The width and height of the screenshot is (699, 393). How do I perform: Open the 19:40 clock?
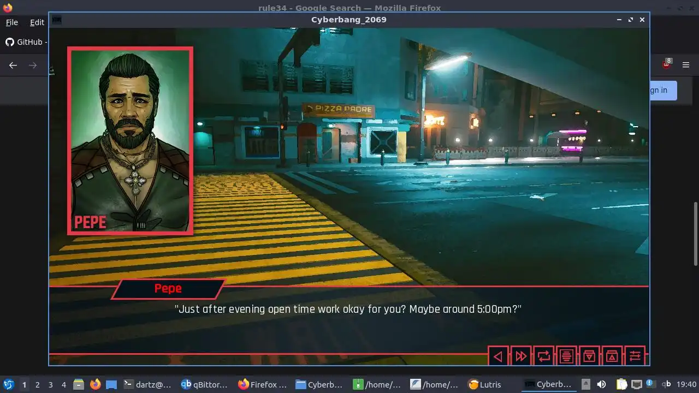point(686,384)
